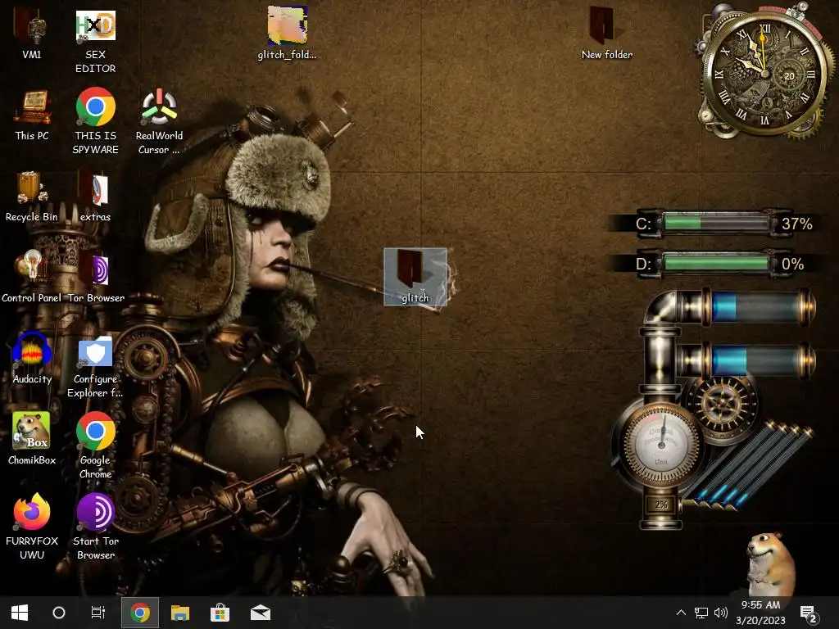Select the Start Tor Browser shortcut
This screenshot has width=839, height=629.
click(x=95, y=527)
